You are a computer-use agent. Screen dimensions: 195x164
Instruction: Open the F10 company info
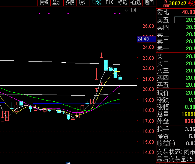109,3
